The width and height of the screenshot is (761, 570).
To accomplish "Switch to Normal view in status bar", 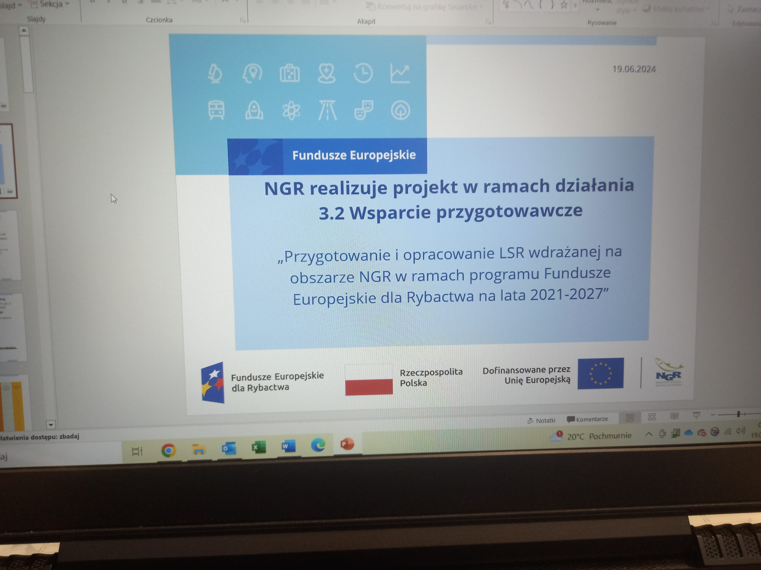I will click(x=630, y=417).
